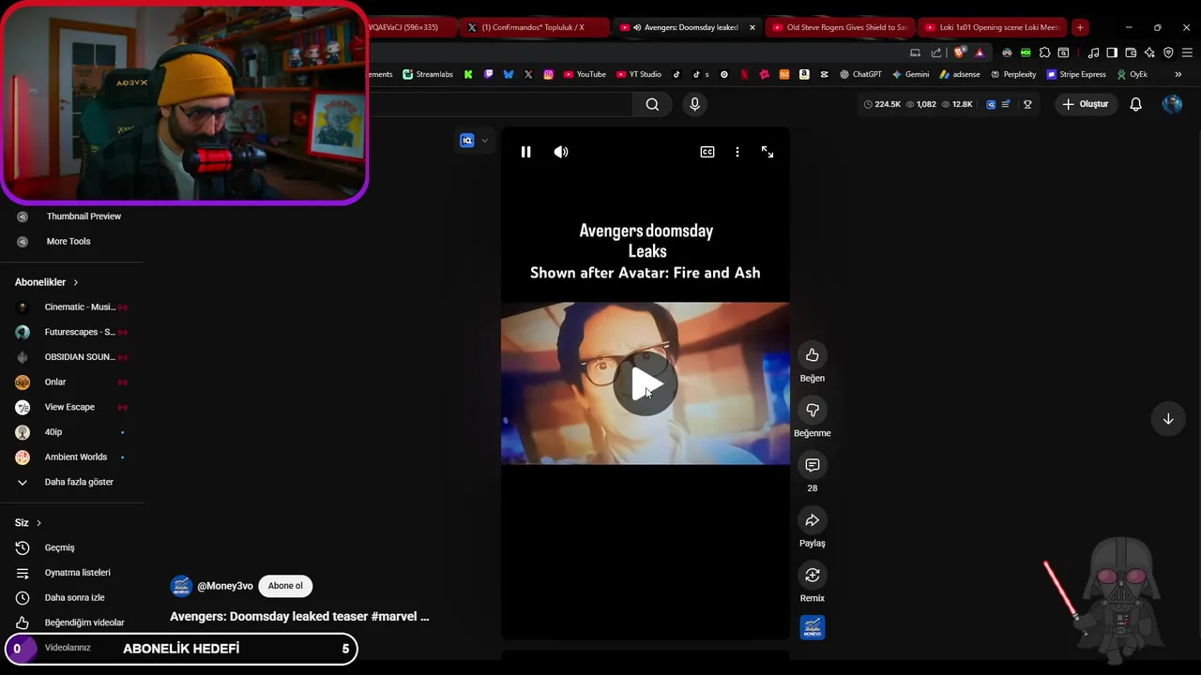
Task: Switch to Old Steve Rogers Gives Shield tab
Action: coord(841,27)
